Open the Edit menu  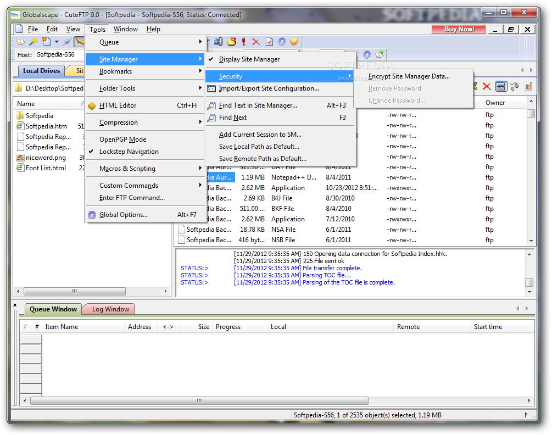click(x=52, y=29)
